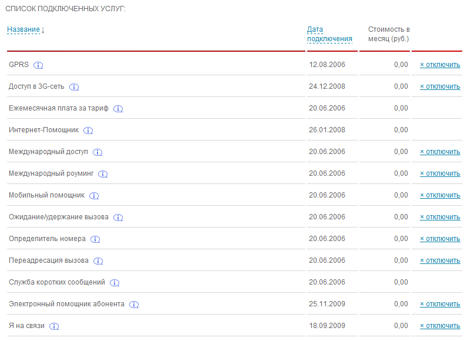Viewport: 471px width, 341px height.
Task: Open info icon for Переадресация вызова
Action: (x=98, y=261)
